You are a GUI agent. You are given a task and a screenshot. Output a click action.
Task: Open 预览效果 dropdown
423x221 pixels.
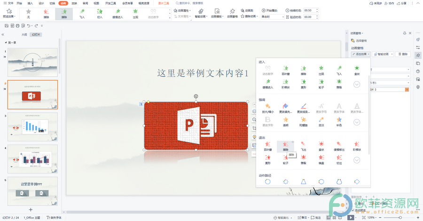pos(9,13)
